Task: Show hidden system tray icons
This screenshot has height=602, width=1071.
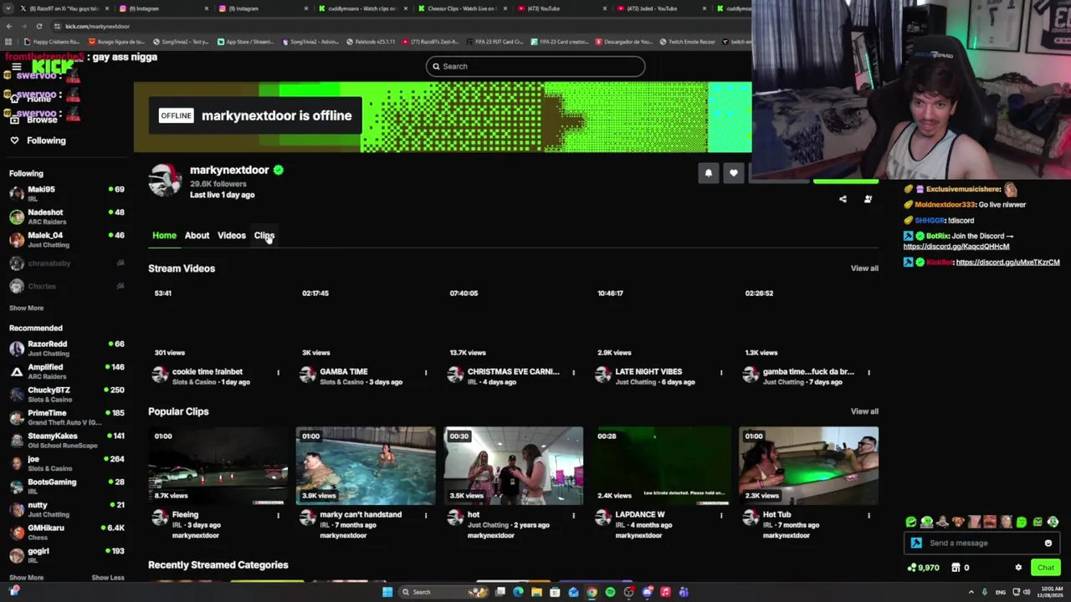Action: [x=971, y=592]
